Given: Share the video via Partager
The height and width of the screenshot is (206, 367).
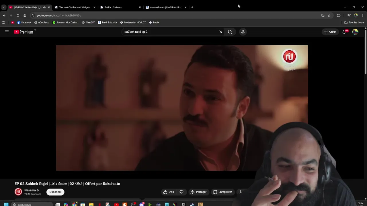Looking at the screenshot, I should tap(198, 192).
